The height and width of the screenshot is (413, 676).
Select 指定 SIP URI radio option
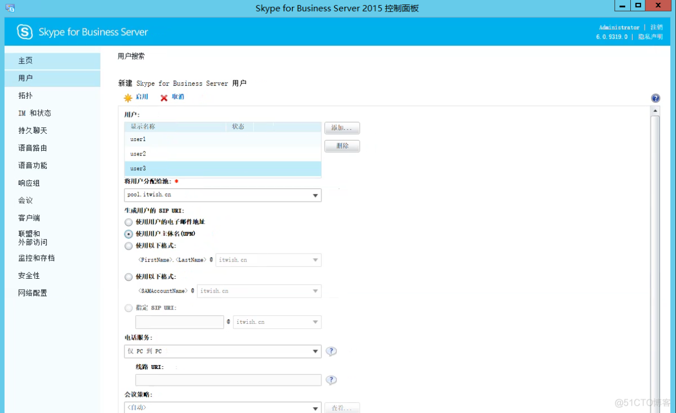point(128,308)
